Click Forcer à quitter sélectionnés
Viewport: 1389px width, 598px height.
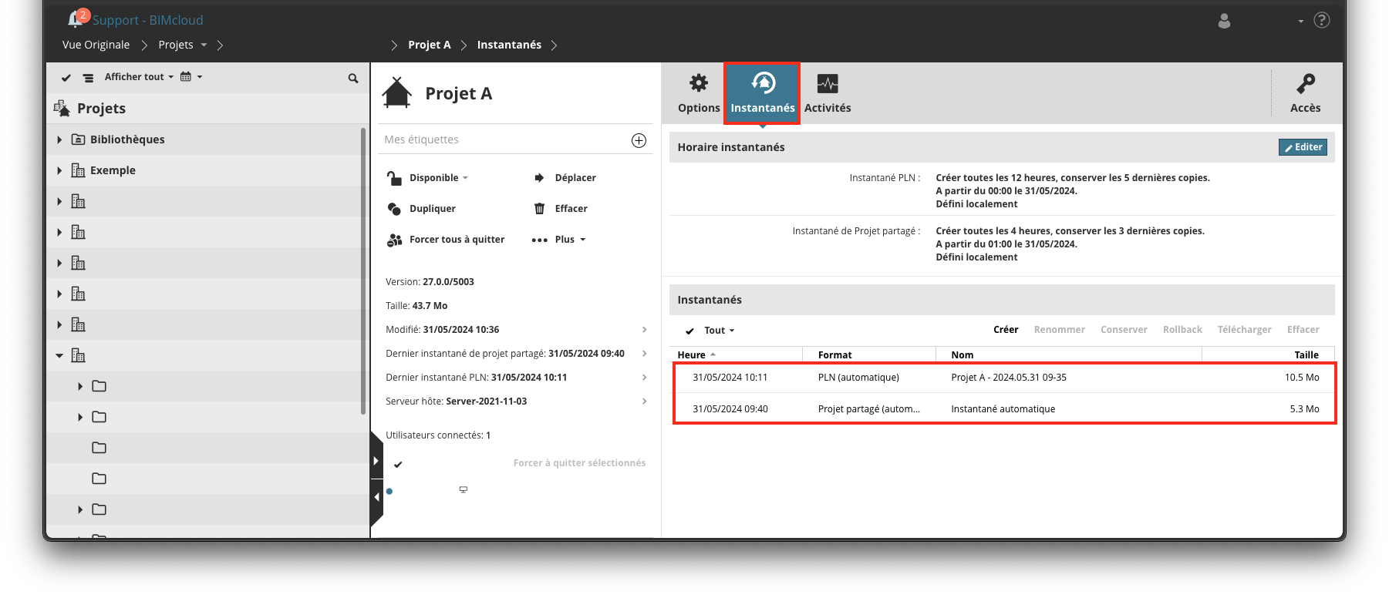point(579,463)
